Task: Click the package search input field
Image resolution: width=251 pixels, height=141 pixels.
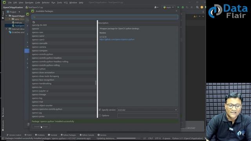Action: click(x=105, y=17)
